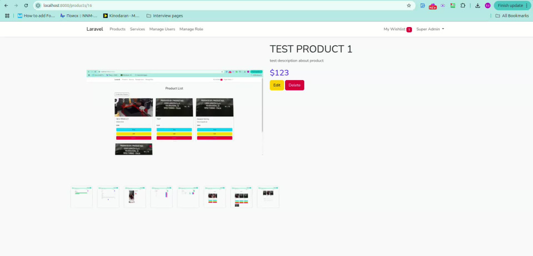Reload the page with refresh icon
This screenshot has height=256, width=533.
pos(26,5)
